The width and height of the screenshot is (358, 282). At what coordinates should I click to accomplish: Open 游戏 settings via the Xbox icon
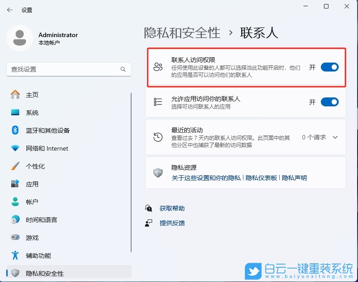click(16, 237)
